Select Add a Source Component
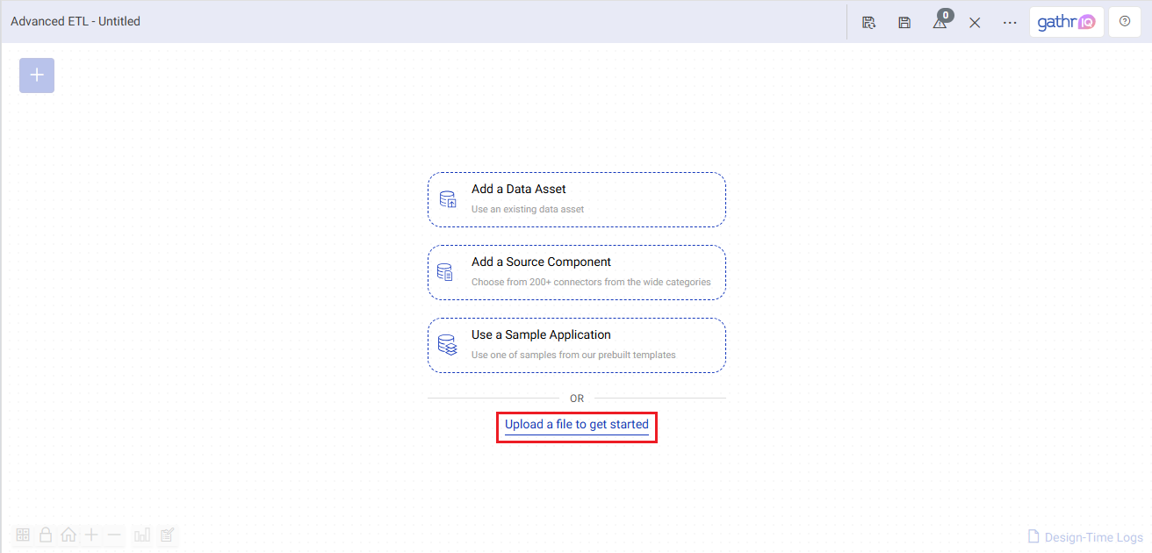This screenshot has height=553, width=1152. pos(576,271)
